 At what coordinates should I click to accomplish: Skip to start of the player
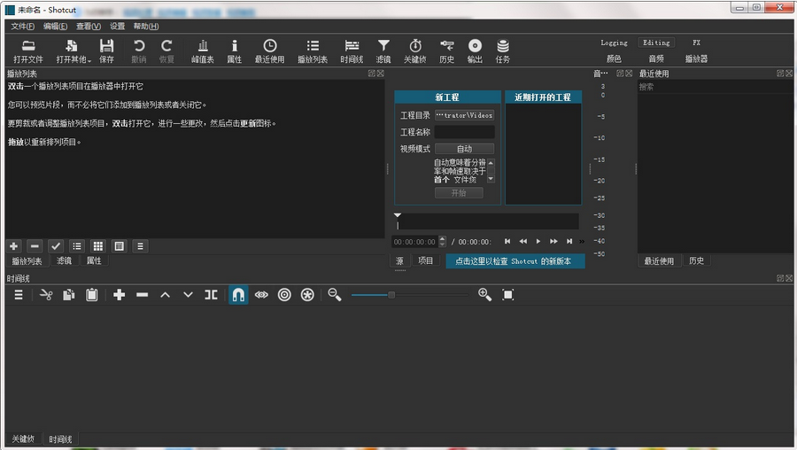tap(507, 242)
